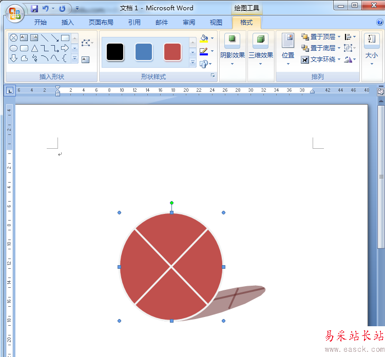Click the right indent marker on ruler

point(312,91)
